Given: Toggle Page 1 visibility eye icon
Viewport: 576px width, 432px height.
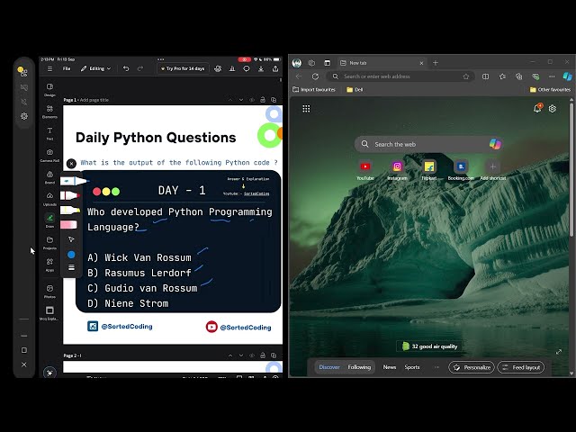Looking at the screenshot, I should pos(252,100).
